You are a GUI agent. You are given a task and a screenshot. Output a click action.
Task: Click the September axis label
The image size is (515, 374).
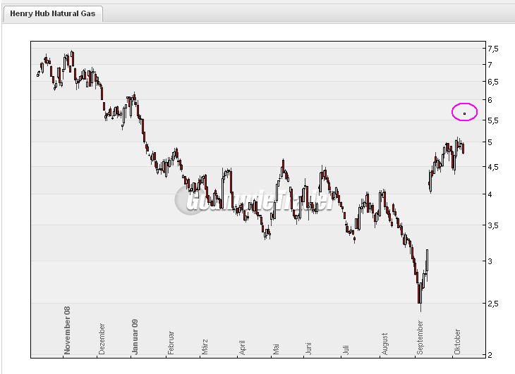[x=420, y=338]
